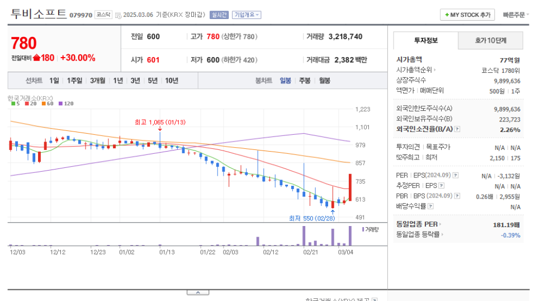
Task: Open the 동일업종 PER link
Action: point(419,224)
